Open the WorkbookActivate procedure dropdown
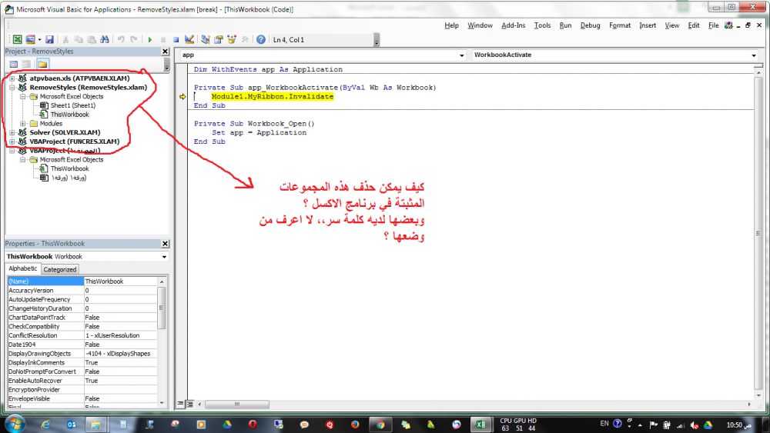 [x=754, y=55]
